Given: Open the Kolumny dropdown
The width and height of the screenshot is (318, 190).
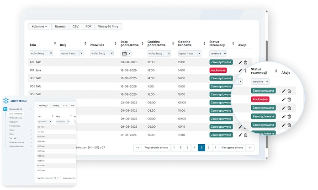Looking at the screenshot, I should click(x=39, y=27).
